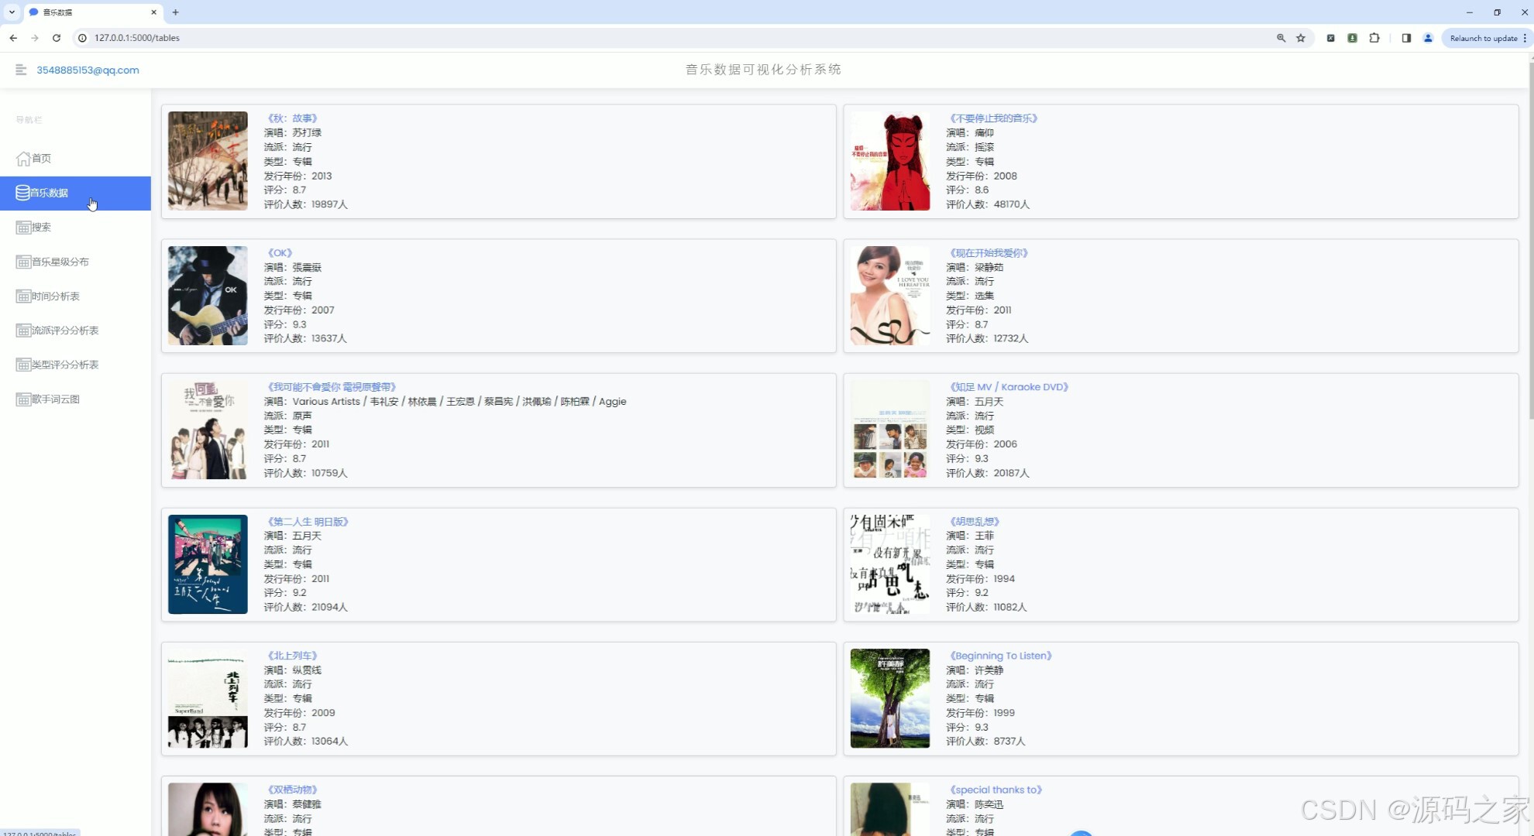
Task: Click the 音乐星级分布 sidebar icon
Action: pos(23,262)
